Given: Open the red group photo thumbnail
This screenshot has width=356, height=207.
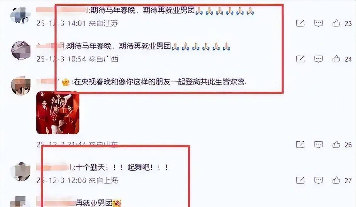Looking at the screenshot, I should point(58,113).
